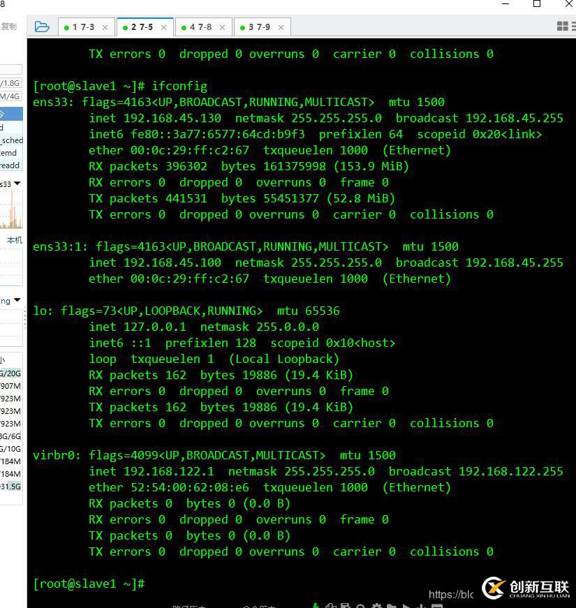Click the 本机 label in sidebar

(15, 240)
